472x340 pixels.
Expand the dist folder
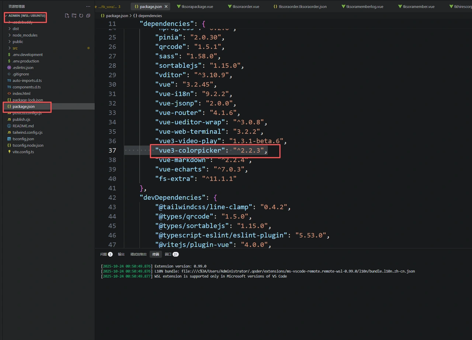pyautogui.click(x=15, y=29)
